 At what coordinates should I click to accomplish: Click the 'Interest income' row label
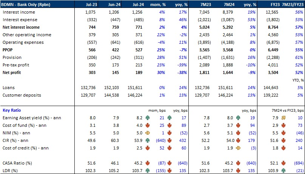19,12
